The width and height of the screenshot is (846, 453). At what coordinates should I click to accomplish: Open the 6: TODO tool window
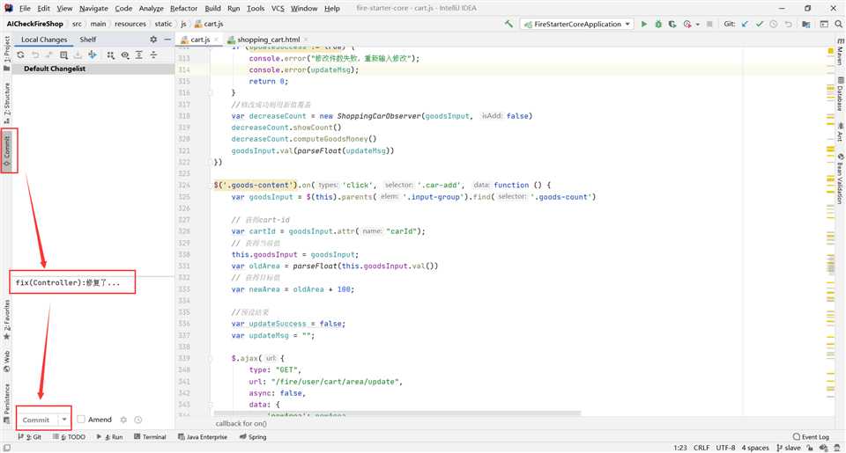pyautogui.click(x=69, y=437)
